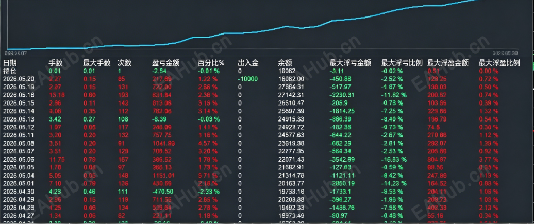Click the 最大浮亏比例 column header
The image size is (534, 224).
pyautogui.click(x=402, y=63)
